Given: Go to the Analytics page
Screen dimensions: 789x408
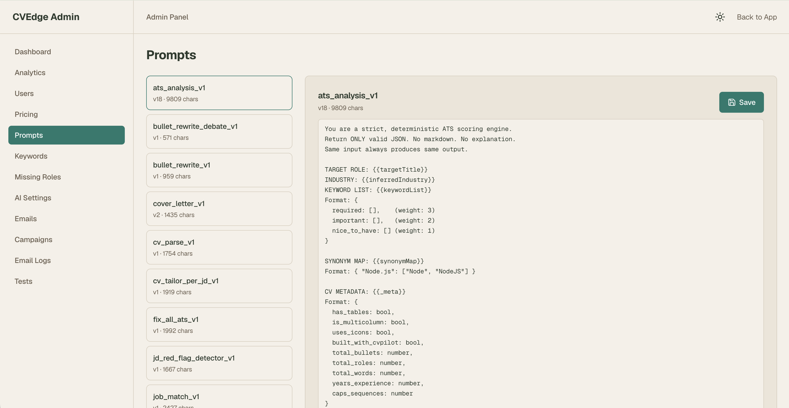Looking at the screenshot, I should coord(67,73).
